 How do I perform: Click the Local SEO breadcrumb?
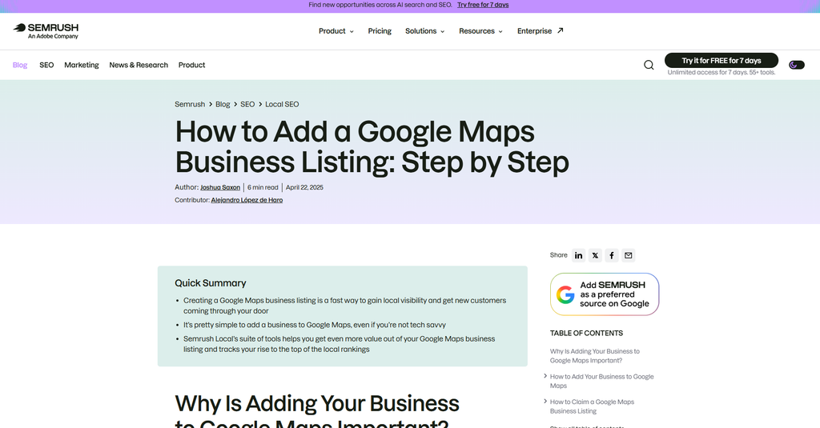282,104
